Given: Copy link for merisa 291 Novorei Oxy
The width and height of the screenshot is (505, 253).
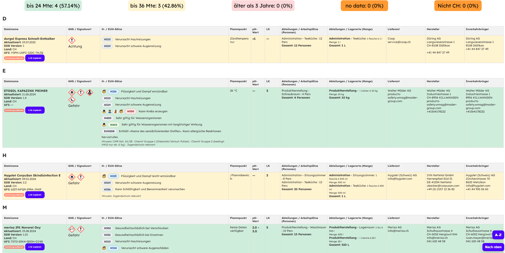Looking at the screenshot, I should (x=35, y=247).
